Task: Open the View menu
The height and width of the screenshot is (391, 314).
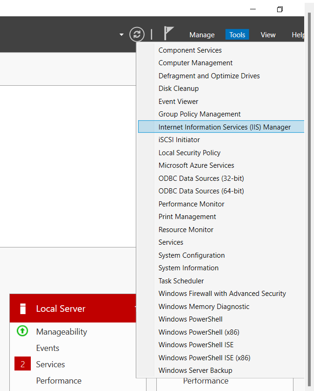Action: [x=268, y=34]
